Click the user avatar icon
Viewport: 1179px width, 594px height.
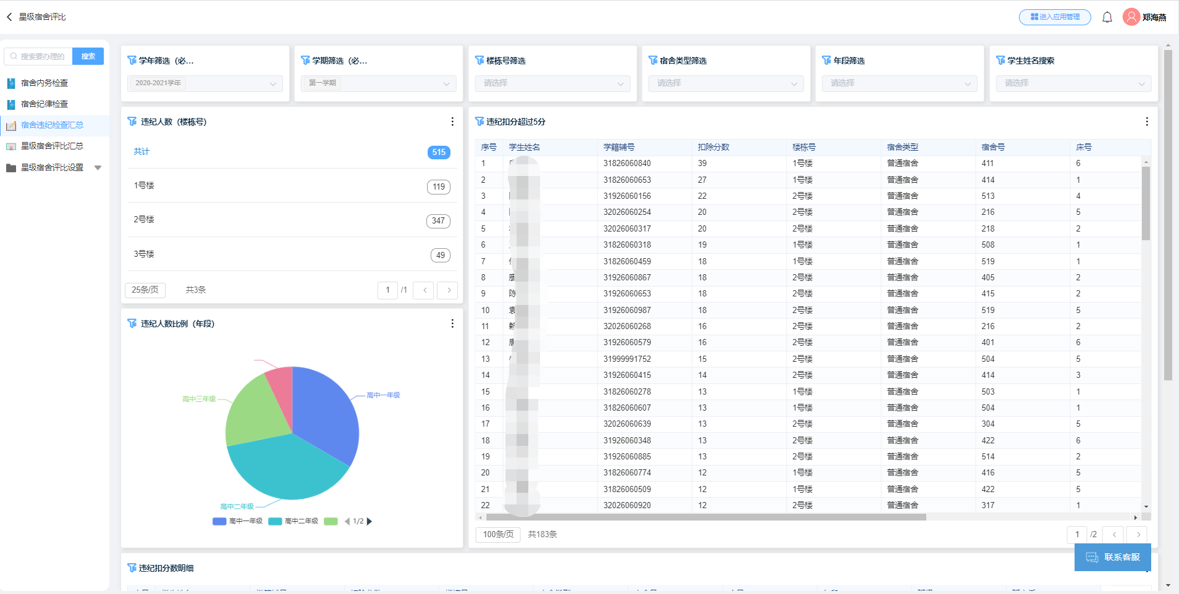pos(1131,17)
